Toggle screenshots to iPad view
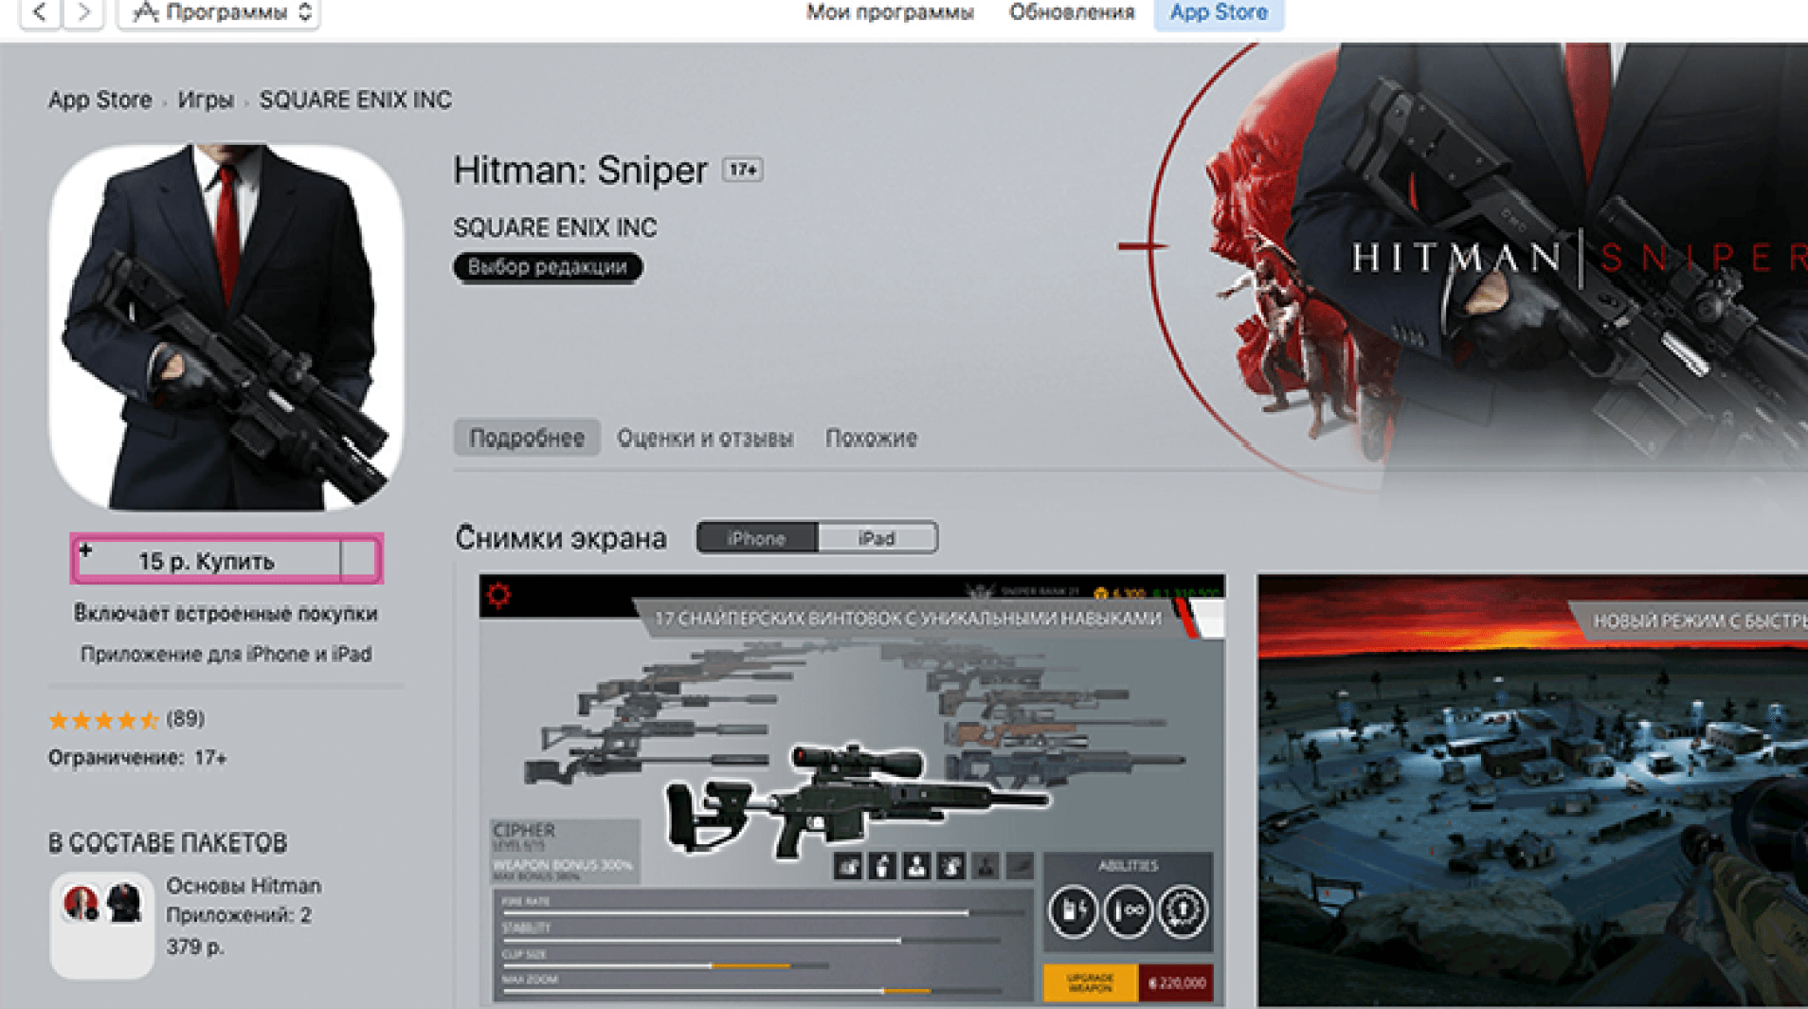The width and height of the screenshot is (1808, 1009). [877, 538]
